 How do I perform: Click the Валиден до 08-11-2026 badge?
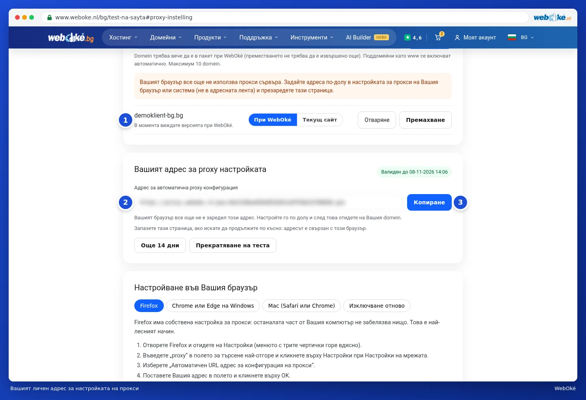(x=414, y=172)
